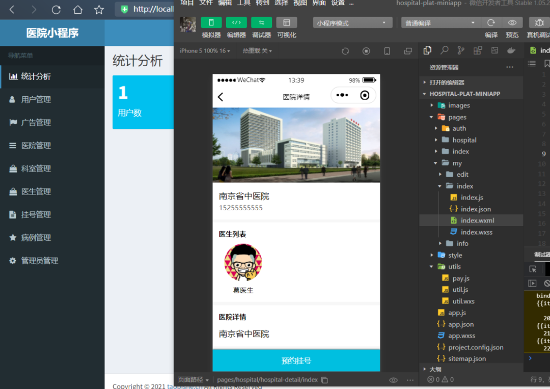Image resolution: width=550 pixels, height=389 pixels.
Task: Expand the images folder
Action: click(472, 105)
